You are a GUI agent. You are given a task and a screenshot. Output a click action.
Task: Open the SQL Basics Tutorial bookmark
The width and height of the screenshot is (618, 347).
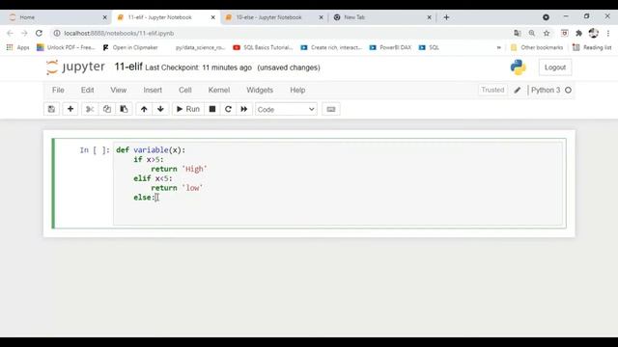click(x=263, y=47)
